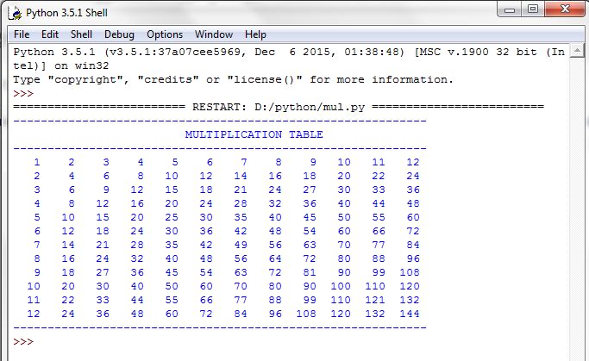Minimize the Python Shell window
Image resolution: width=589 pixels, height=361 pixels.
click(510, 9)
